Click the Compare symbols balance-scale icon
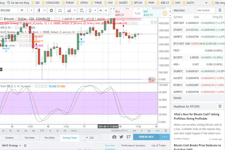The width and height of the screenshot is (225, 150). click(x=60, y=10)
